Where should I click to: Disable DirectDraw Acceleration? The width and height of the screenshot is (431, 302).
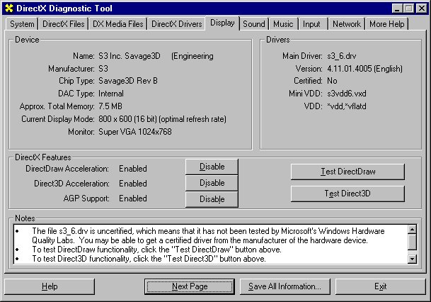click(x=212, y=167)
